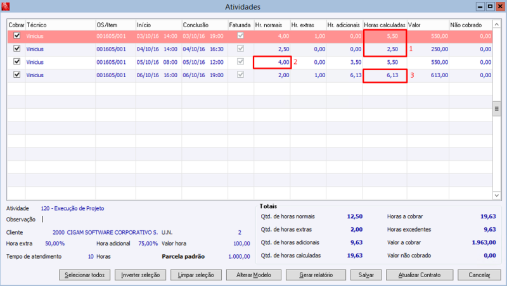The height and width of the screenshot is (286, 507).
Task: Click Faturada checkbox in 03/10/16 row
Action: (x=241, y=35)
